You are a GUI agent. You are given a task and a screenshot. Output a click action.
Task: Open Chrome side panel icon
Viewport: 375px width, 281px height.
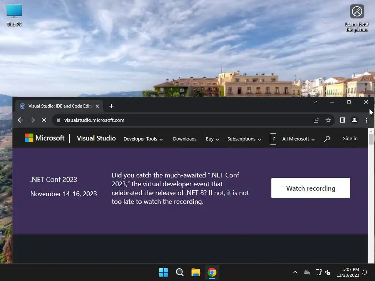(x=343, y=120)
